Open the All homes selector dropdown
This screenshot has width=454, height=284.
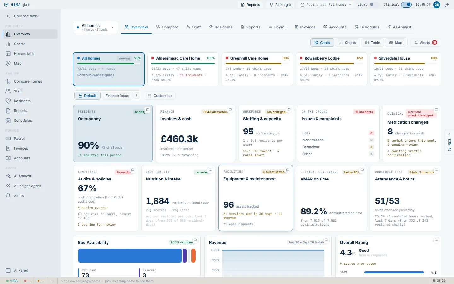(96, 27)
